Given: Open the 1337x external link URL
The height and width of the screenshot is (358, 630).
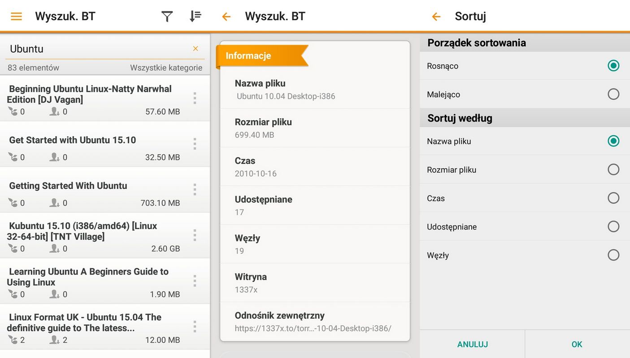Looking at the screenshot, I should coord(313,328).
